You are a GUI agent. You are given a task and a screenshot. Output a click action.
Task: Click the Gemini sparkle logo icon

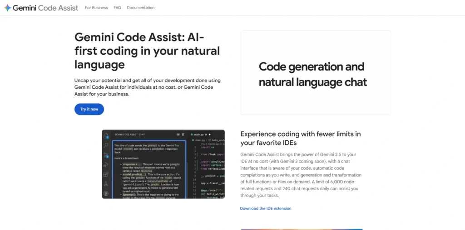(7, 8)
